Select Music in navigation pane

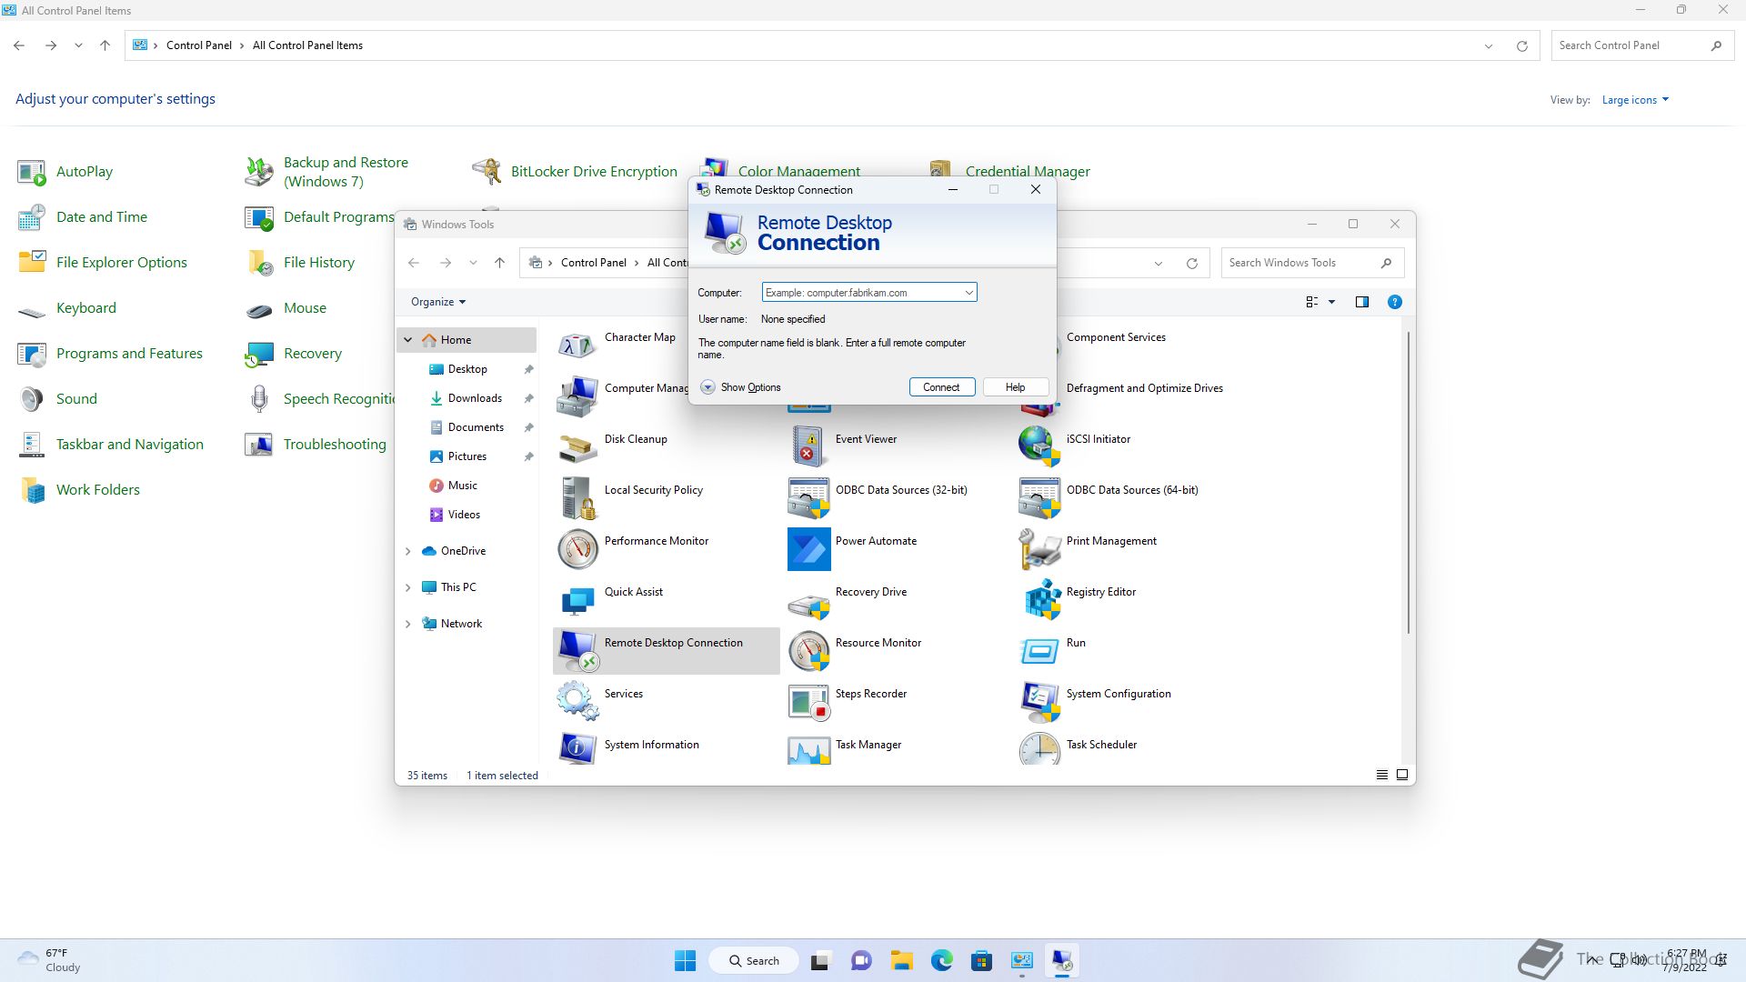[462, 486]
